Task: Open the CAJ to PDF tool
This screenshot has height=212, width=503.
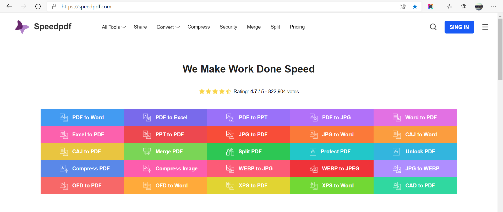Action: pos(82,152)
